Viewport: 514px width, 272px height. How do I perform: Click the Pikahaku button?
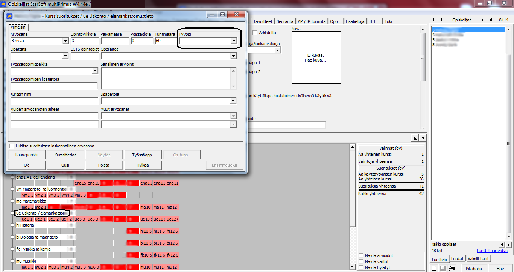pos(474,268)
